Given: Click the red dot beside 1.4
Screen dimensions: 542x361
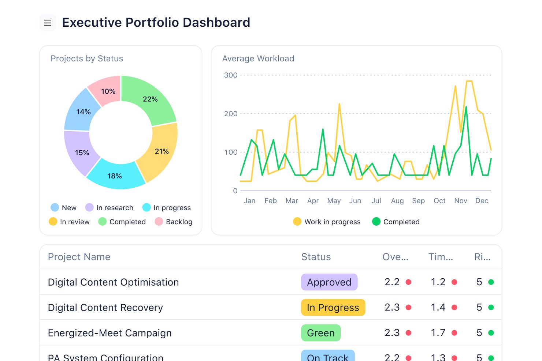Looking at the screenshot, I should [x=454, y=307].
